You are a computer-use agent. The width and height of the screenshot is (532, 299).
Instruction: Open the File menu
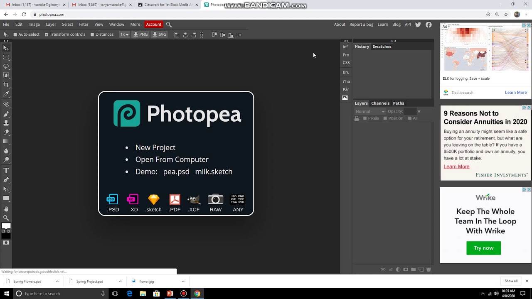[x=6, y=25]
